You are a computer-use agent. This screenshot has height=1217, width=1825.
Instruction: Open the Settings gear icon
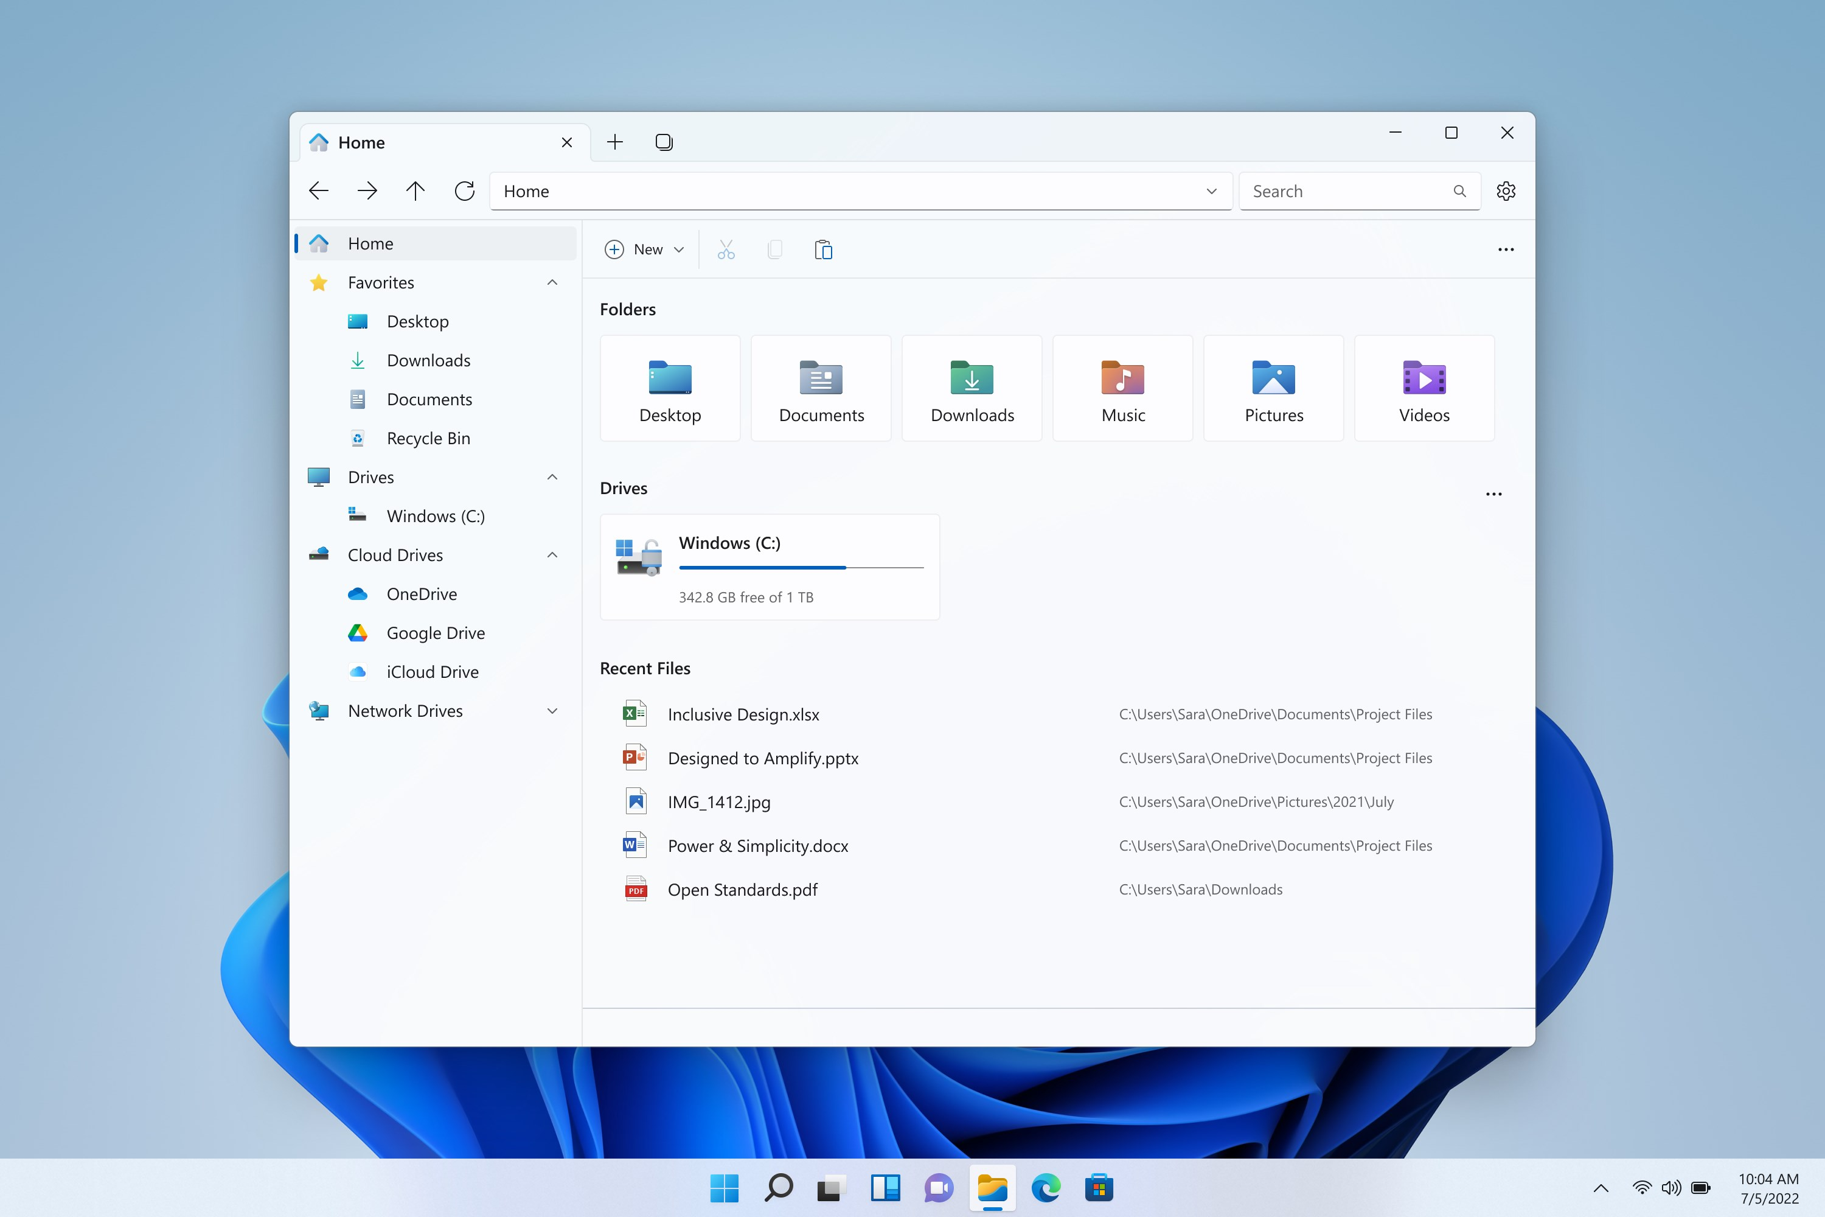tap(1505, 191)
